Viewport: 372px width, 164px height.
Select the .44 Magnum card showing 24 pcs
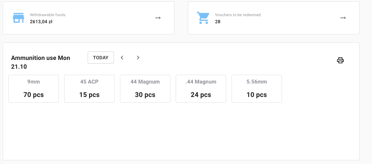pos(201,89)
